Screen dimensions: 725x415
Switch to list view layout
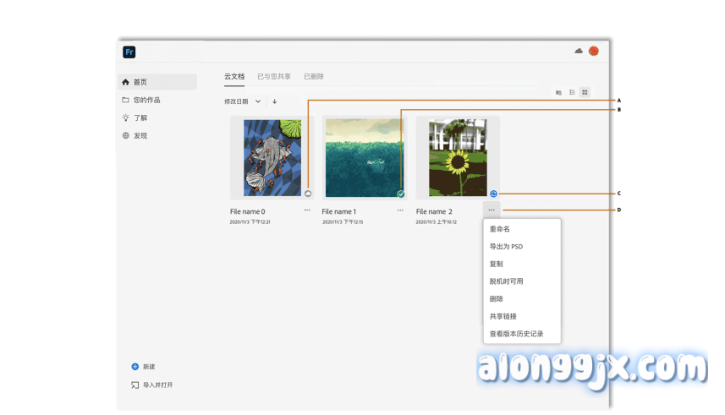572,92
